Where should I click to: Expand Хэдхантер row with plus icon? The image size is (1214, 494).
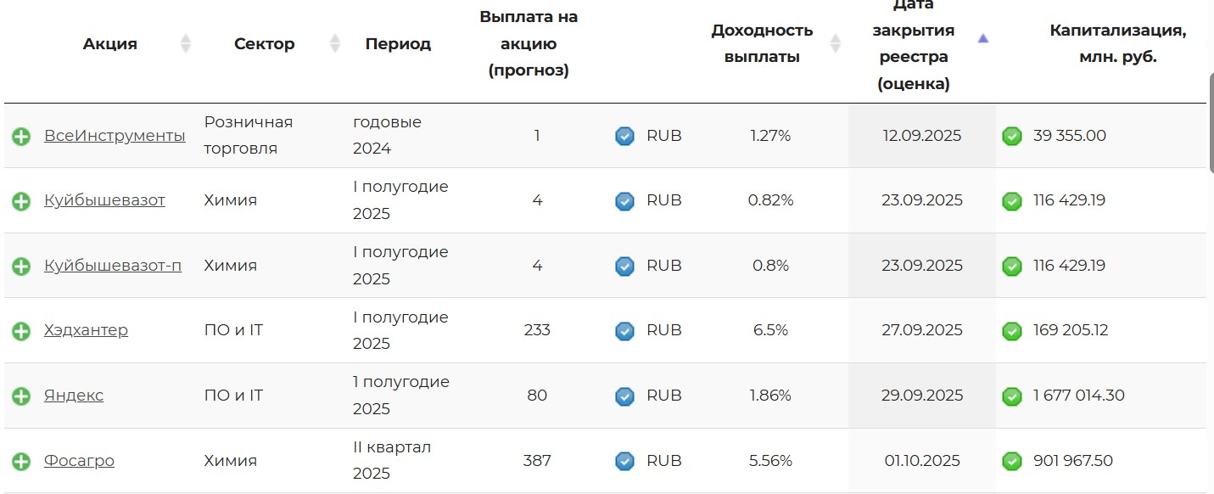coord(21,331)
